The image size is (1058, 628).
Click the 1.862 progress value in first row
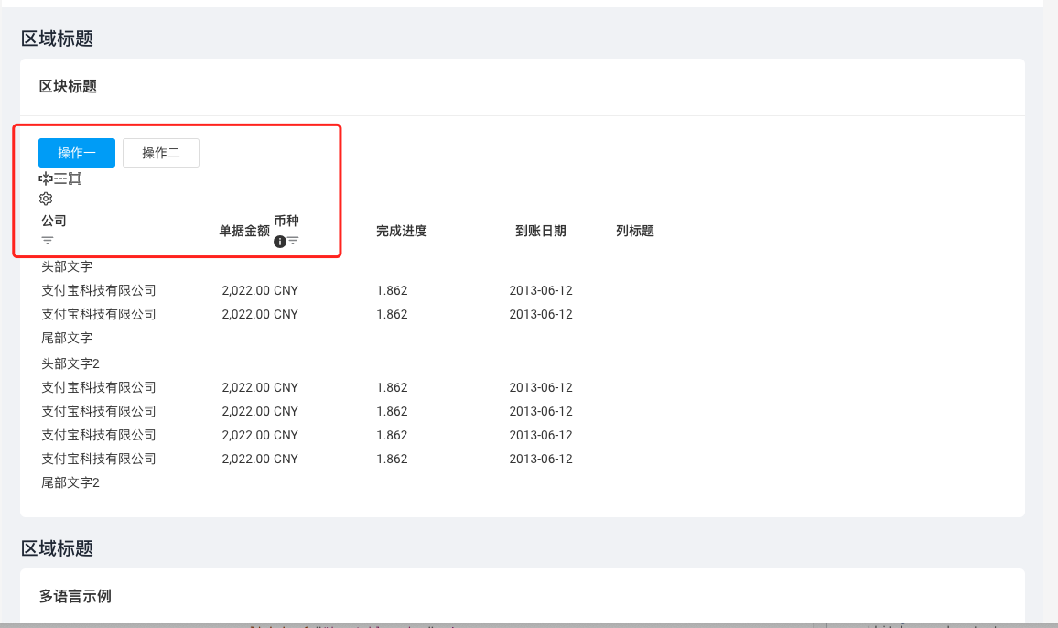392,290
